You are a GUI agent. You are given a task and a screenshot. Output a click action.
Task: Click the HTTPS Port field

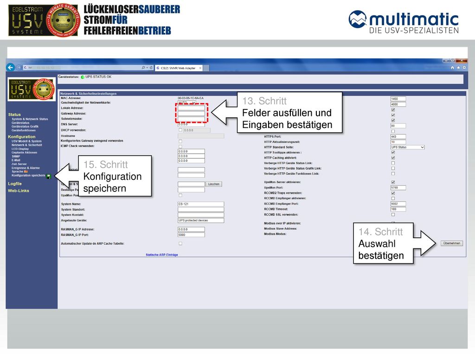398,137
